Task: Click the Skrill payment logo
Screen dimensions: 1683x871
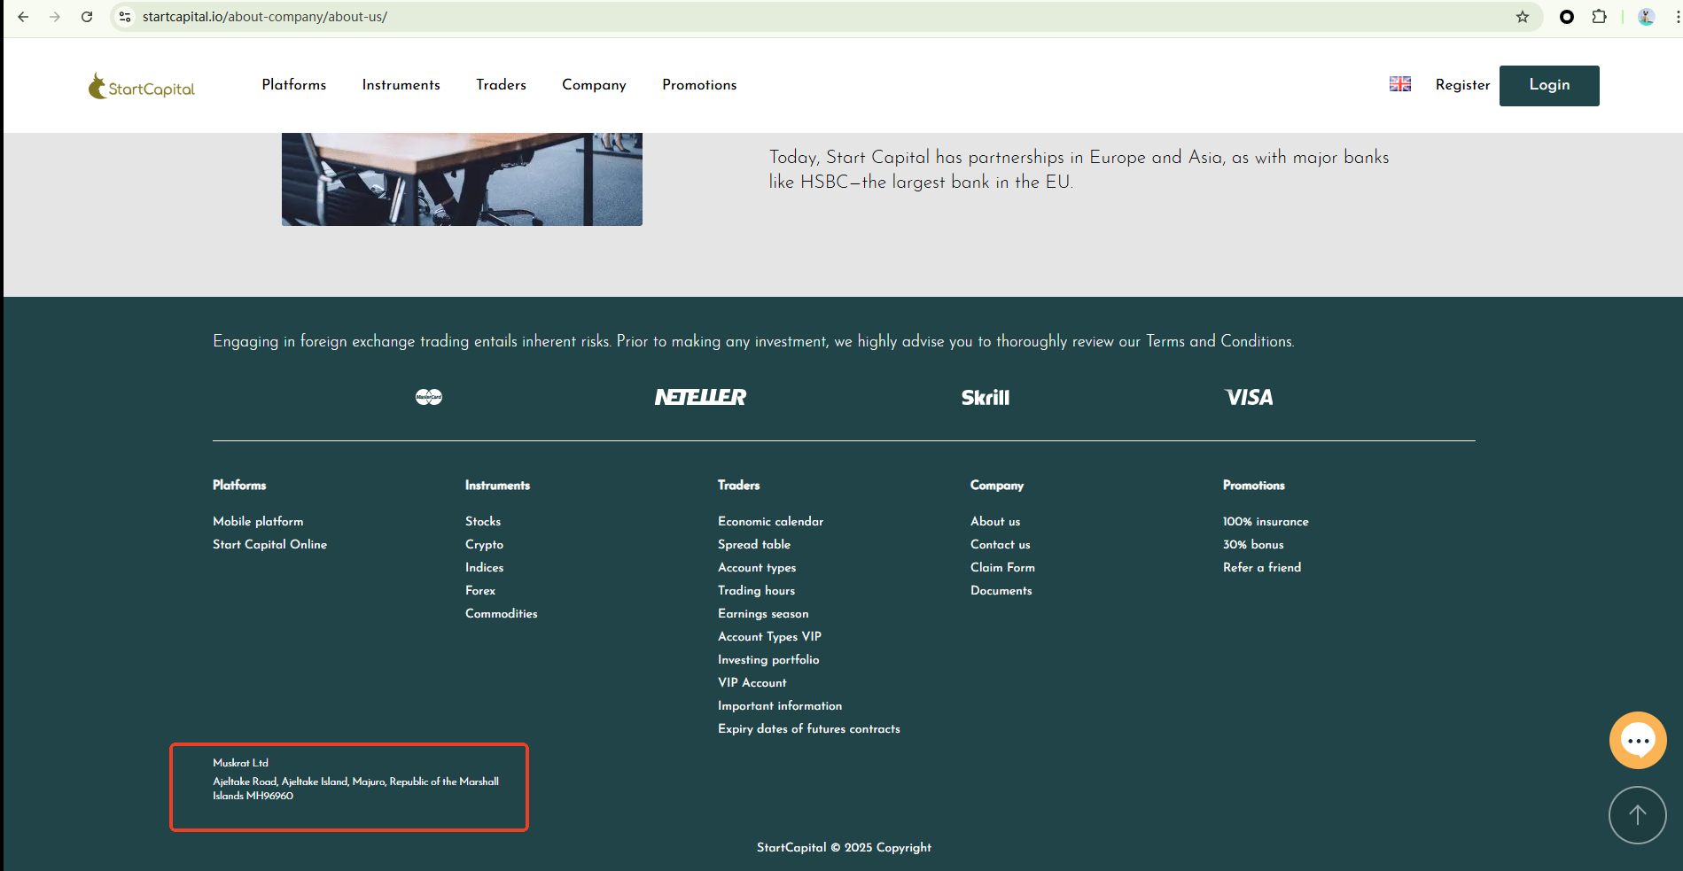Action: pyautogui.click(x=985, y=398)
